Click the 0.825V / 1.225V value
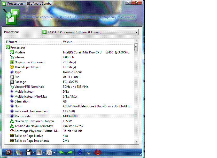Image resolution: width=217 pixels, height=158 pixels. pyautogui.click(x=73, y=126)
